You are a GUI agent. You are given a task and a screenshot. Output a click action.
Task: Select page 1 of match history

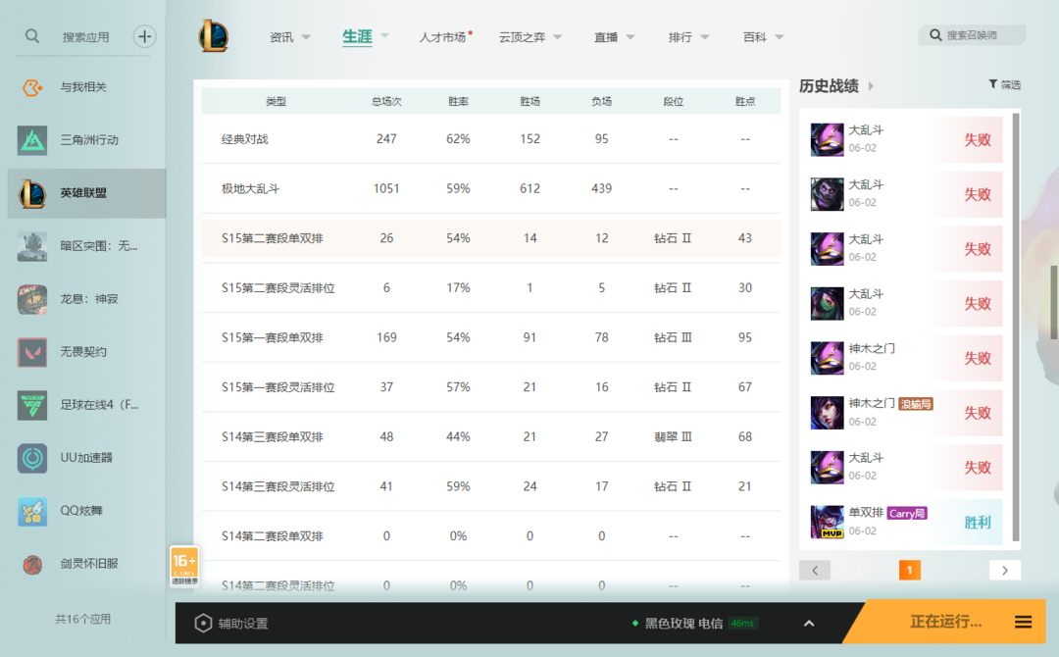point(910,571)
